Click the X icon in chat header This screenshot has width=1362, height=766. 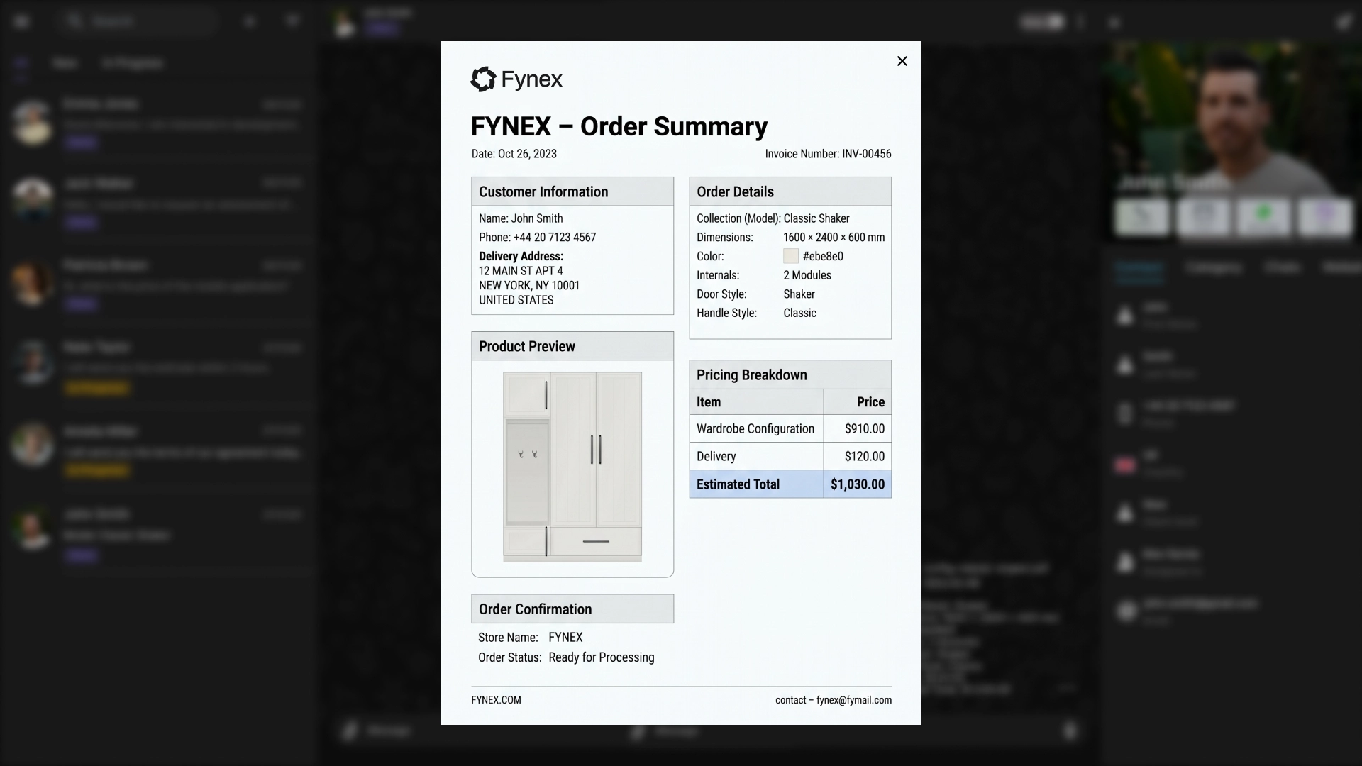[x=1114, y=23]
